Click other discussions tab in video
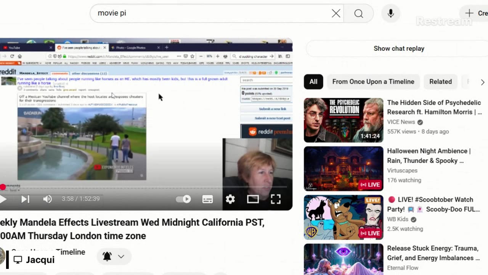 pyautogui.click(x=89, y=73)
